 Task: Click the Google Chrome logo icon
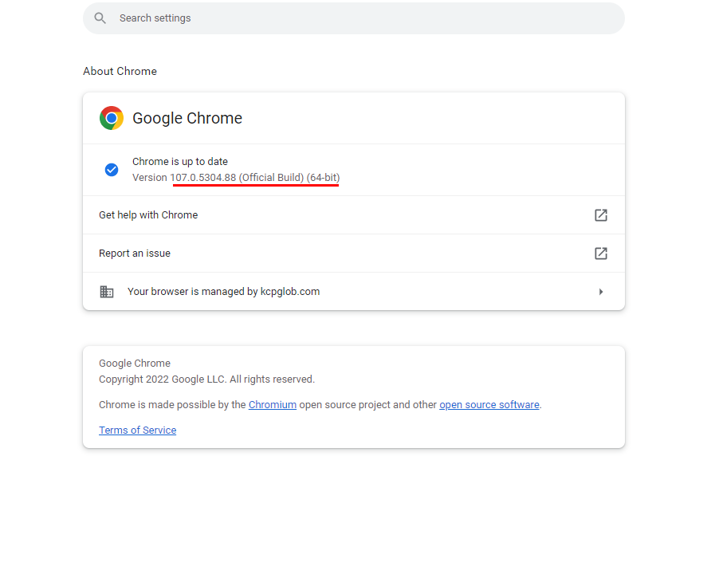coord(112,118)
